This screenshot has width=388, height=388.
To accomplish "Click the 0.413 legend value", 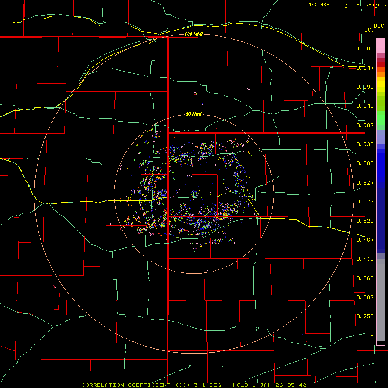I will [365, 259].
